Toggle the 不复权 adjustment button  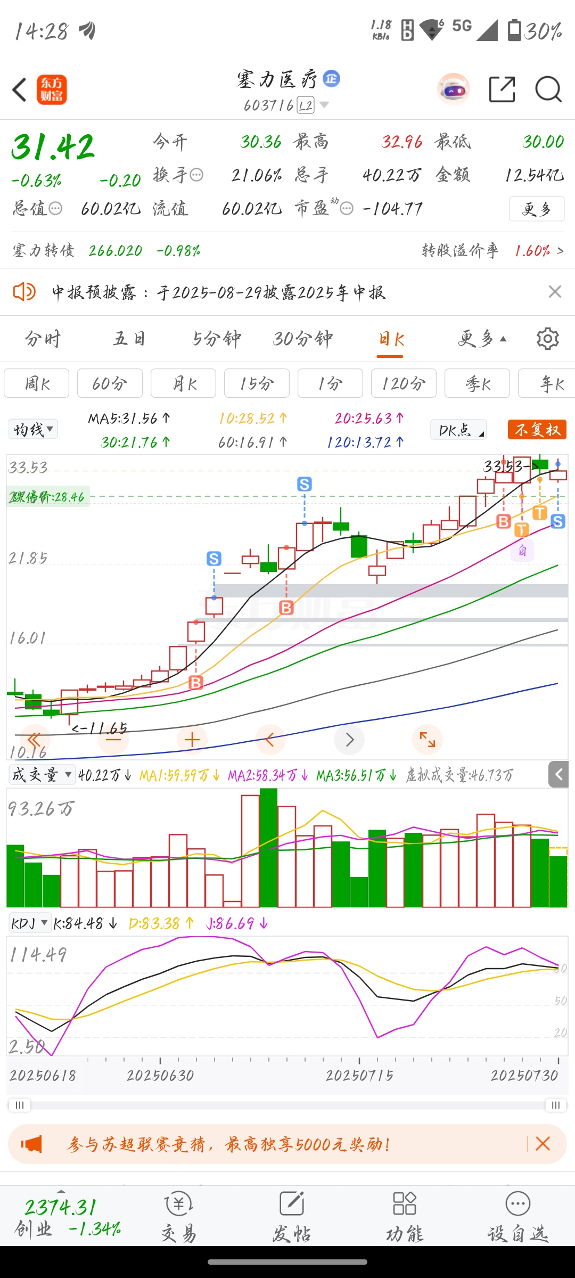click(537, 430)
